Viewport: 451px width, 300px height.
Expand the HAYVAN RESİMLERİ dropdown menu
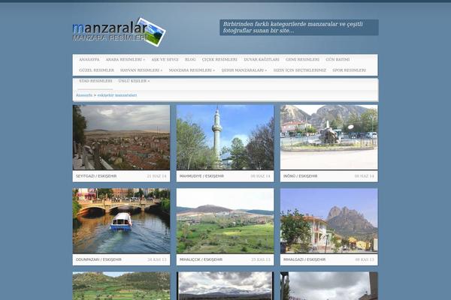point(141,70)
